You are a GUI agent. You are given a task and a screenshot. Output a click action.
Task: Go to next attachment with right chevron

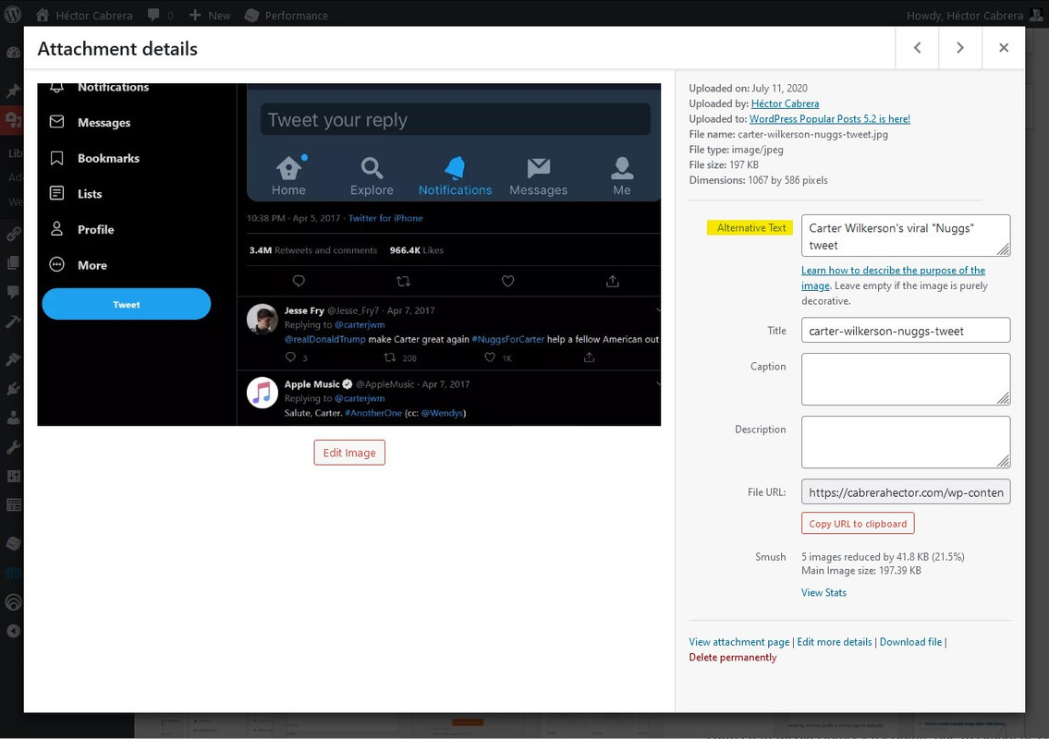(x=960, y=47)
